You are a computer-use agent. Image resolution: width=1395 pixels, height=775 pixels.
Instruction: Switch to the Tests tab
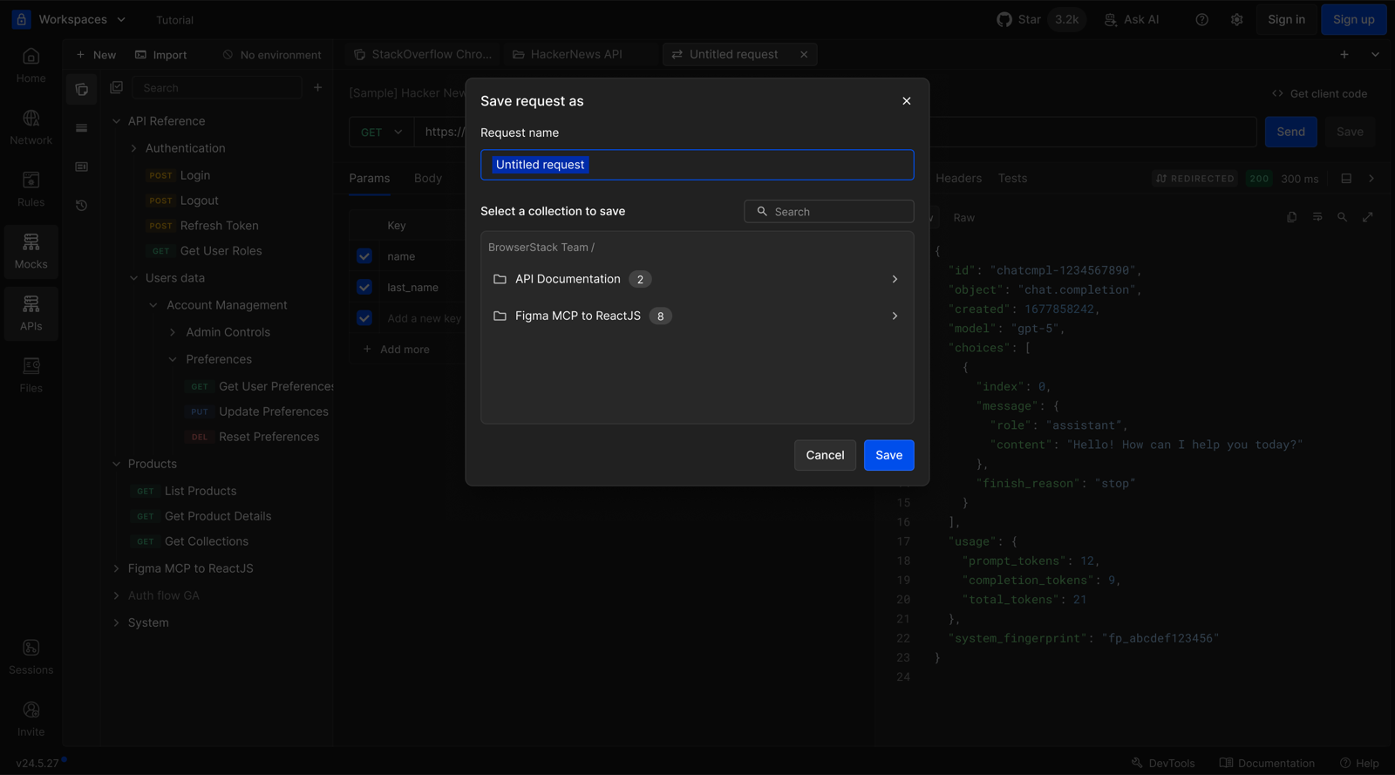click(x=1012, y=178)
